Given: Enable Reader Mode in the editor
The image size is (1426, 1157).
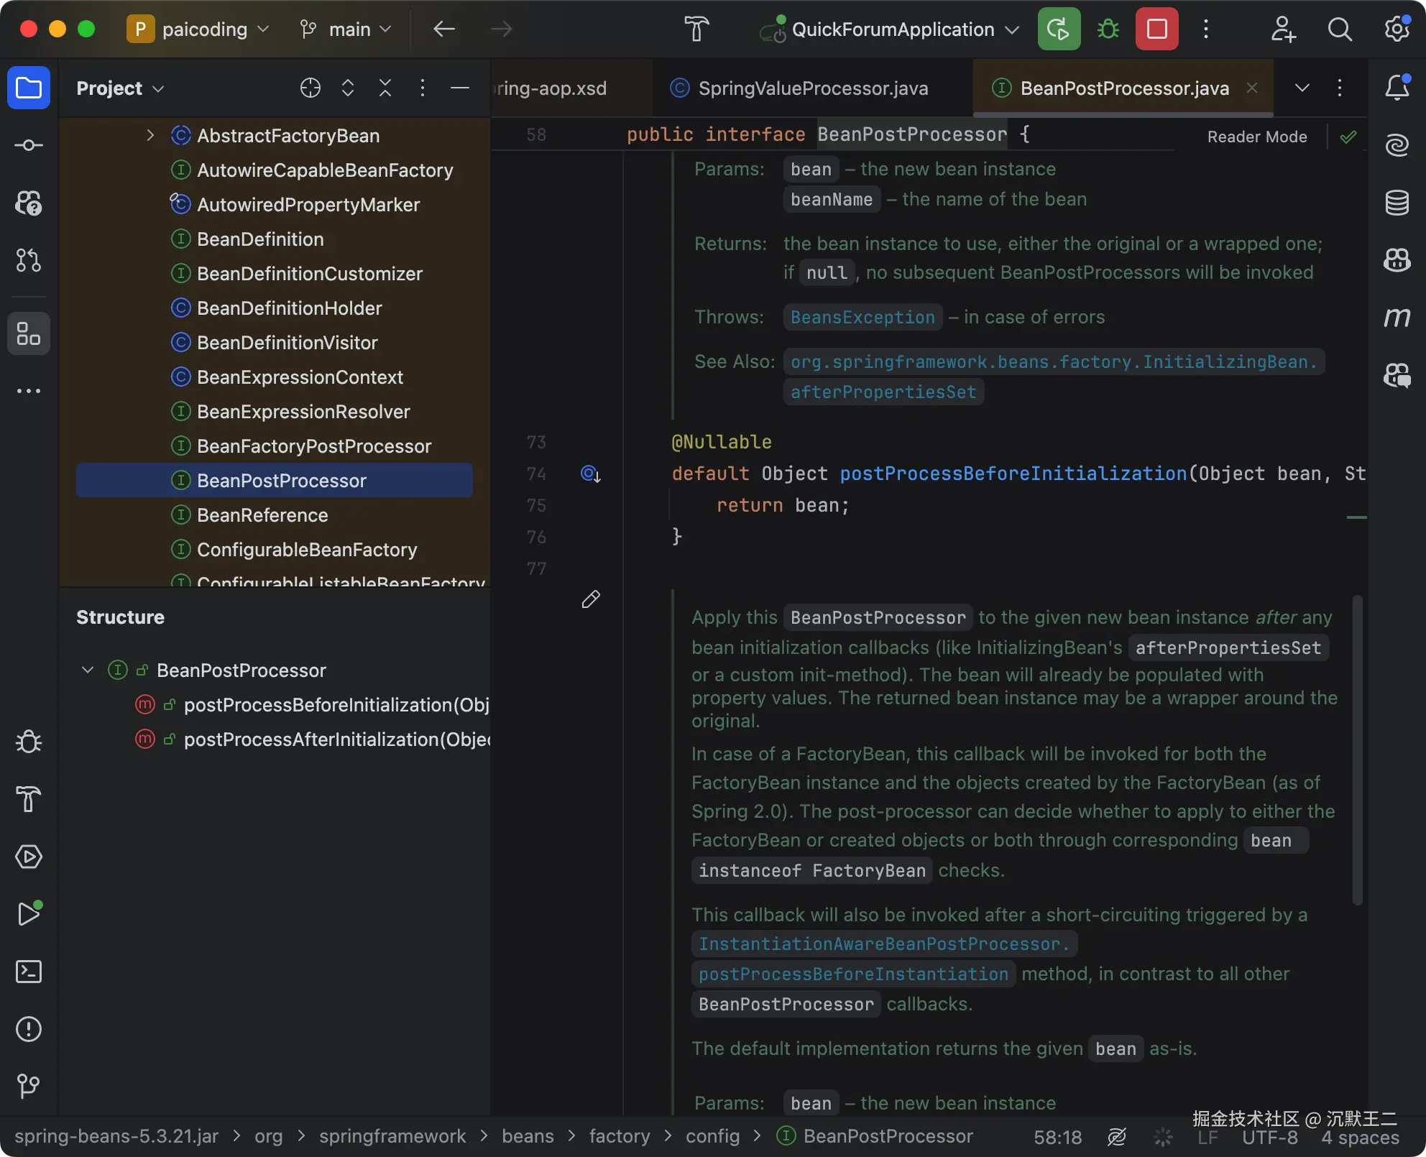Looking at the screenshot, I should (1256, 137).
